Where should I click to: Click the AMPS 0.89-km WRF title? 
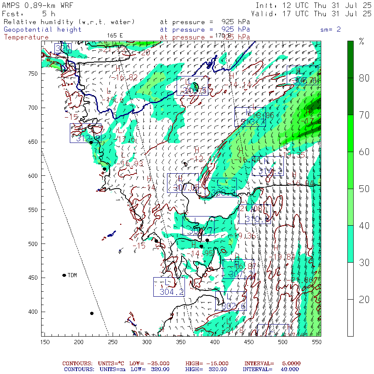(37, 5)
